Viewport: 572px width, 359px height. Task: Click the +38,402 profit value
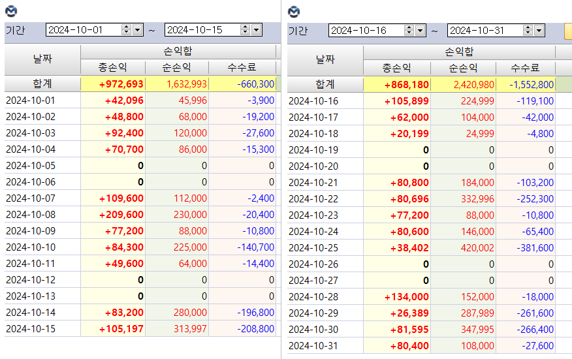point(409,248)
